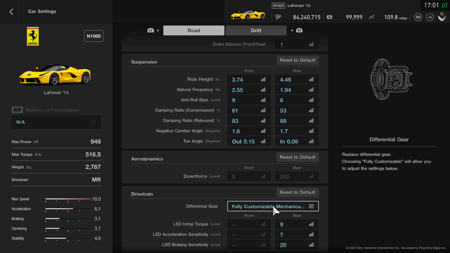Screen dimensions: 450x253
Task: Adjust rear LSD Braking Sensitivity 20
Action: click(297, 245)
